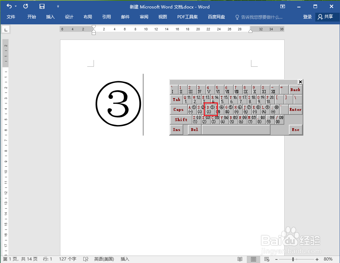Image resolution: width=340 pixels, height=263 pixels.
Task: Click the page count in status bar
Action: point(20,259)
